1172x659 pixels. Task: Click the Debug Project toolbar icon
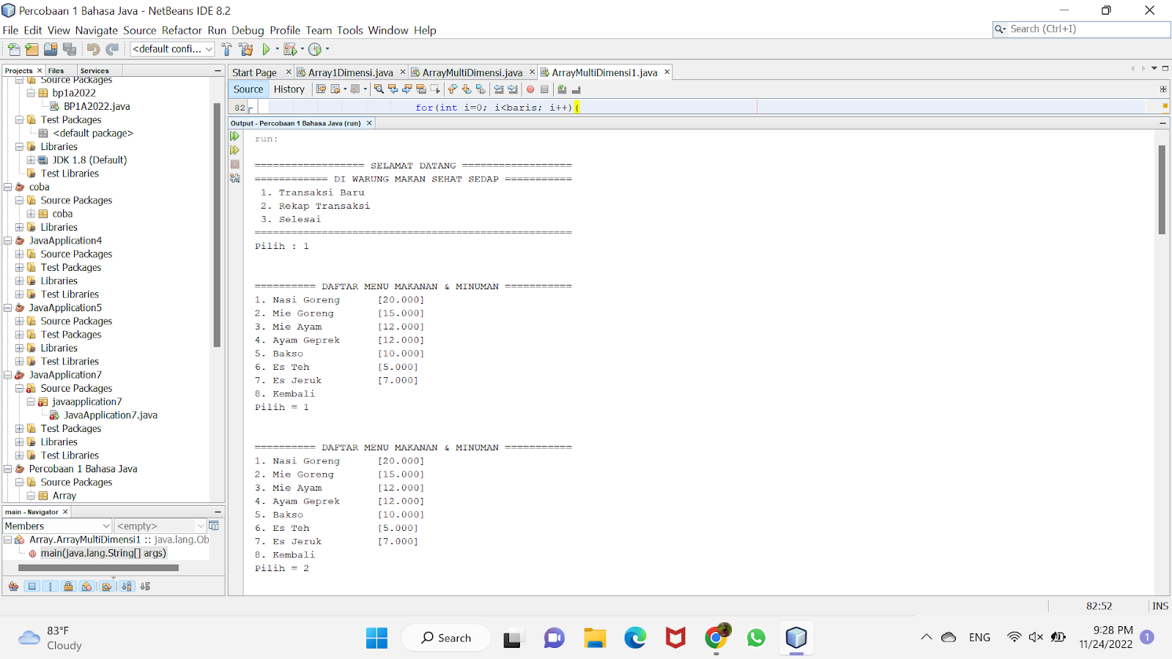point(290,49)
